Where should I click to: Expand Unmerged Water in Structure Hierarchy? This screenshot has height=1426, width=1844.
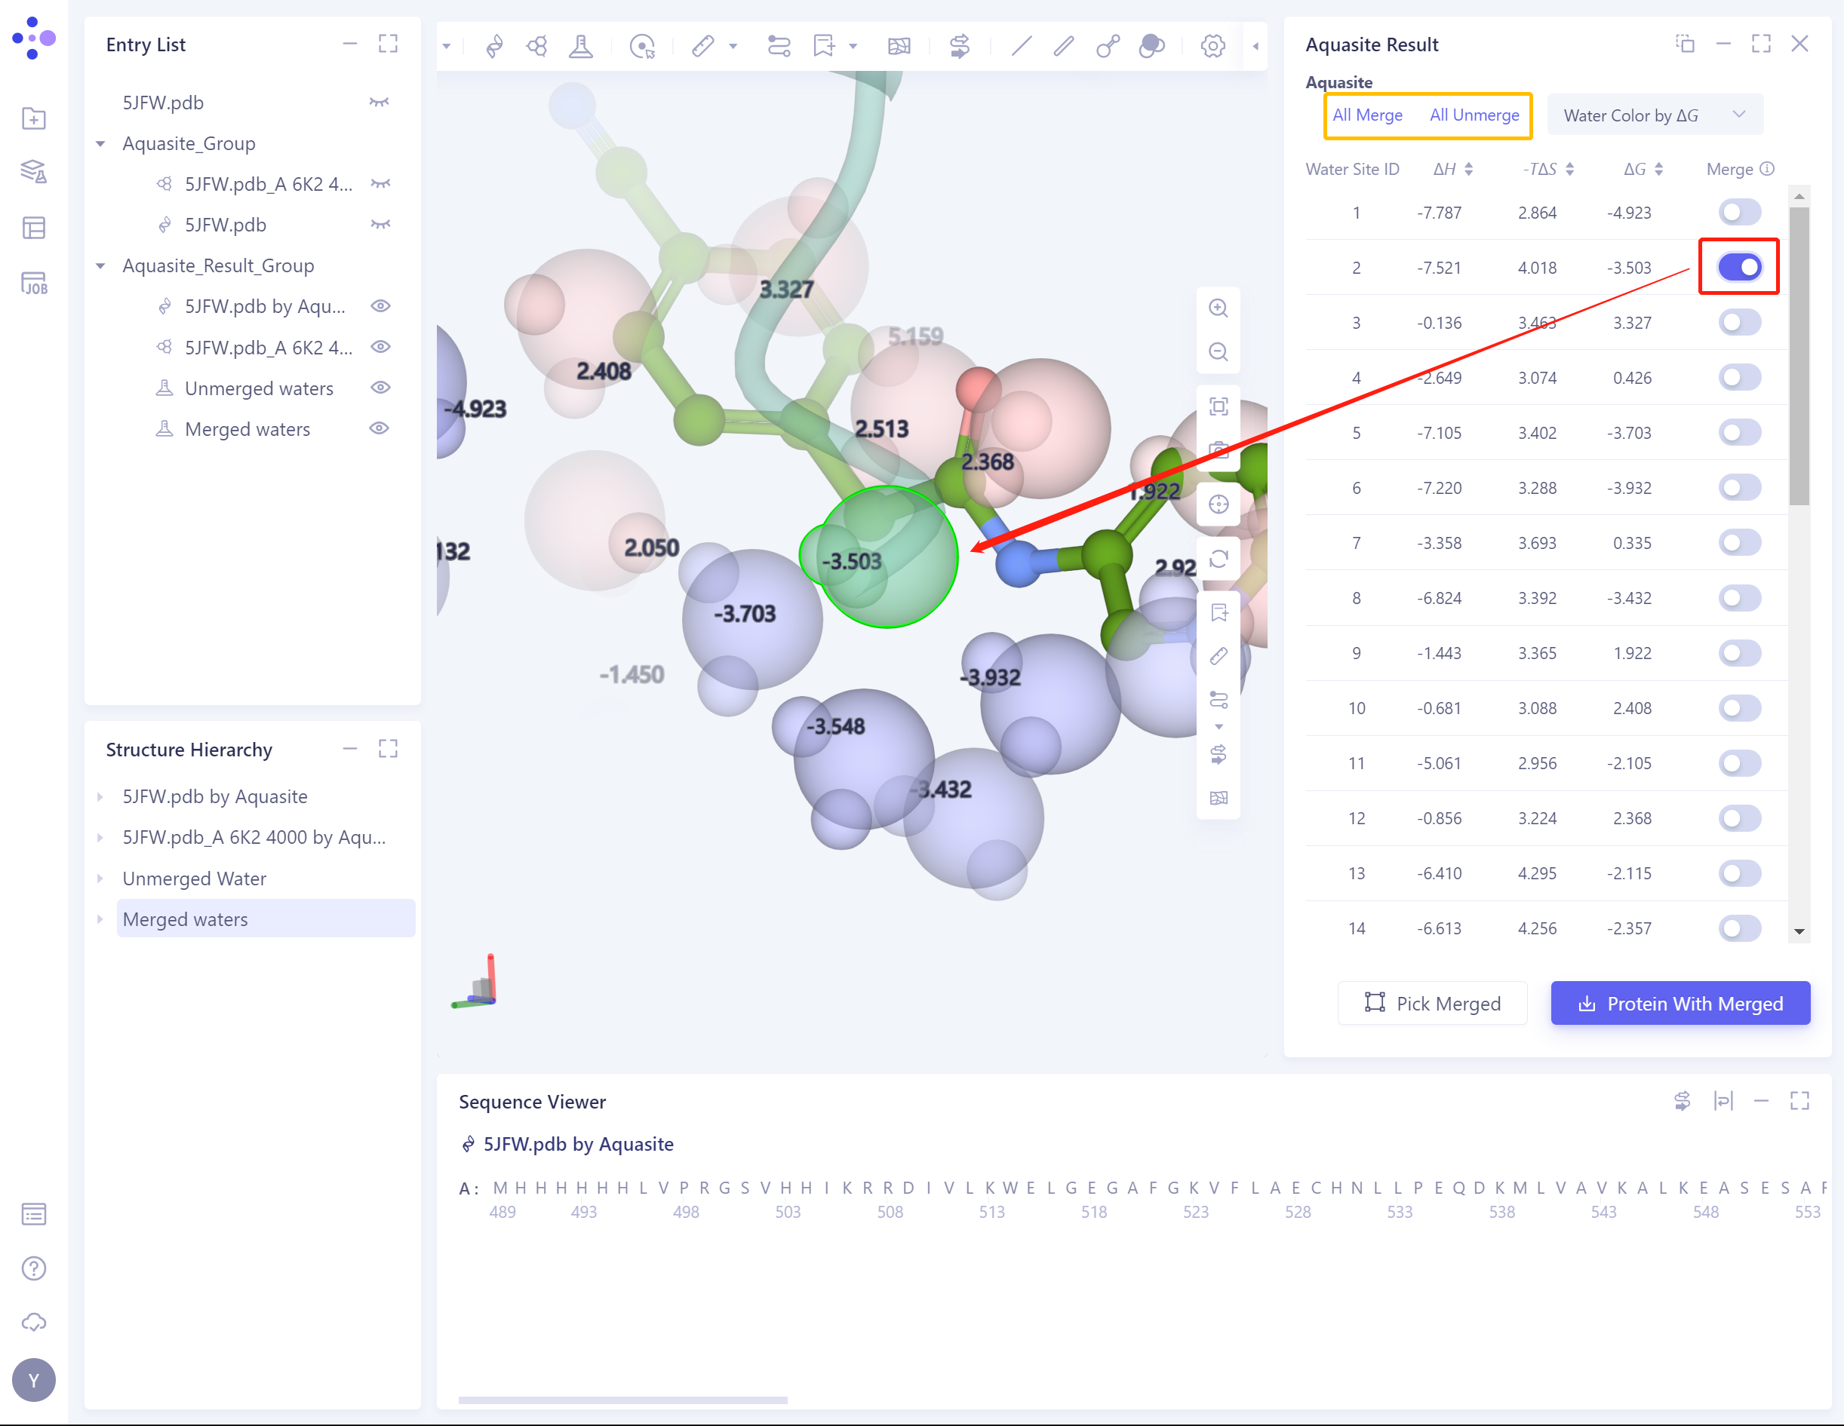[100, 879]
